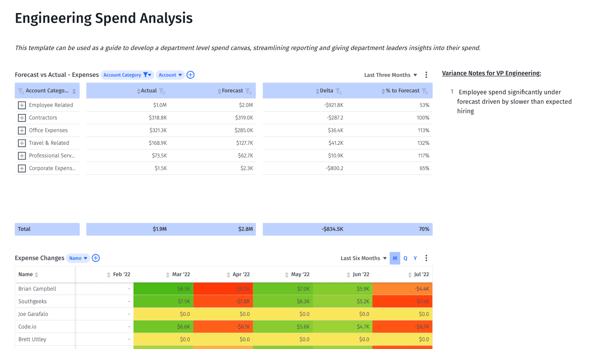This screenshot has height=349, width=592.
Task: Enable yearly view with the Y toggle
Action: [415, 258]
